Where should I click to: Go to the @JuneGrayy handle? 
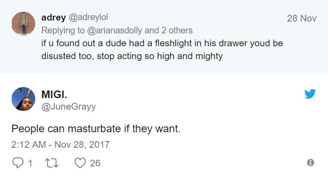(68, 107)
